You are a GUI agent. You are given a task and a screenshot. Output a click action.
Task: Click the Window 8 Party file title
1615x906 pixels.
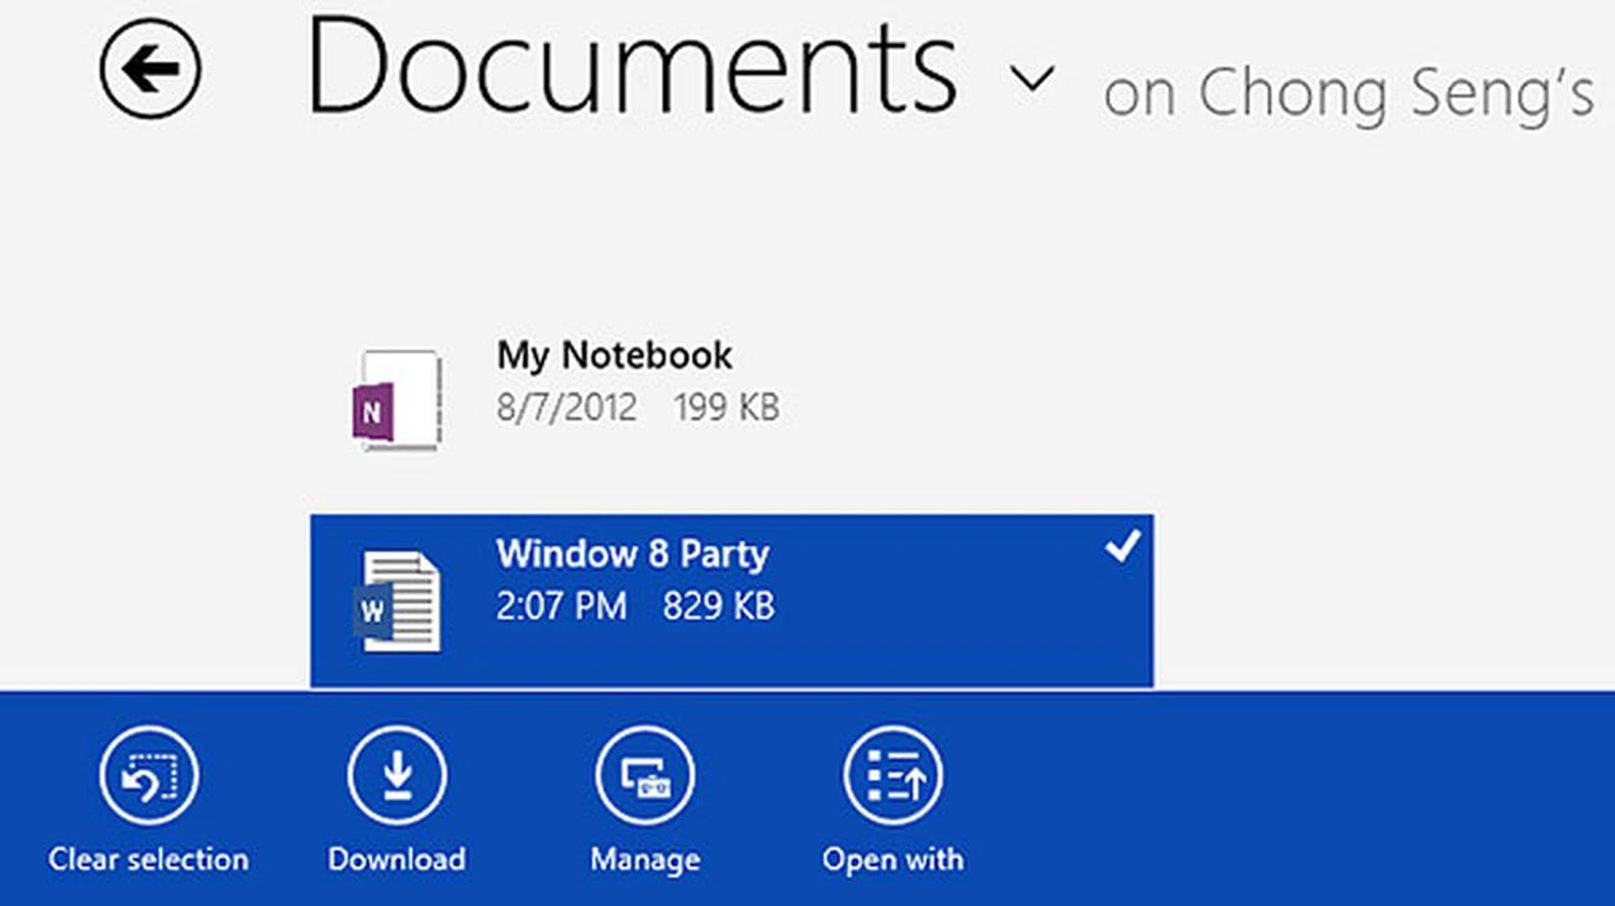[632, 555]
